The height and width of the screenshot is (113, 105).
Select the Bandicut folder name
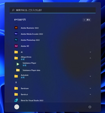click(24, 94)
